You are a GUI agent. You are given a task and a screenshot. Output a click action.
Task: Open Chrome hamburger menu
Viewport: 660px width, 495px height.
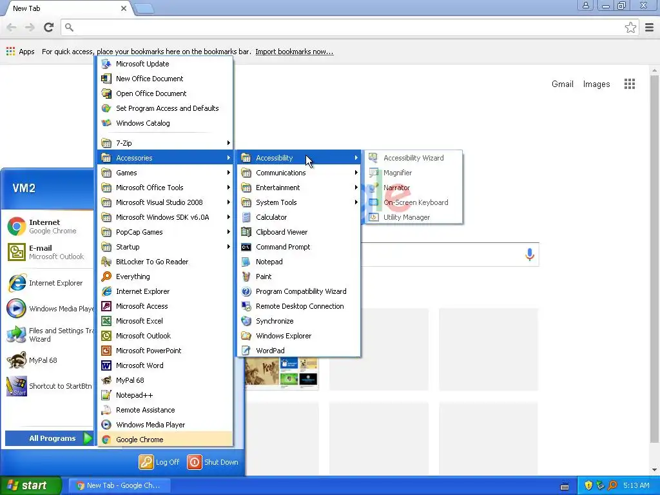(x=650, y=28)
